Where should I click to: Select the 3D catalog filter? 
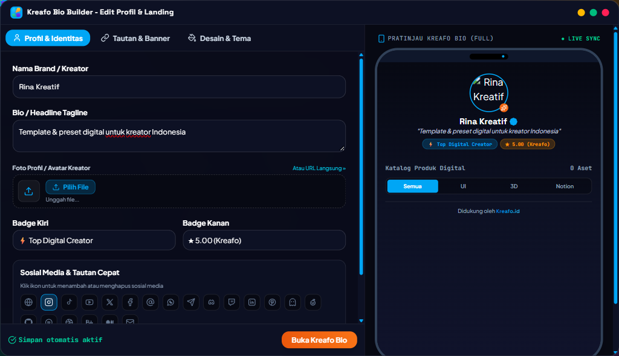(514, 186)
